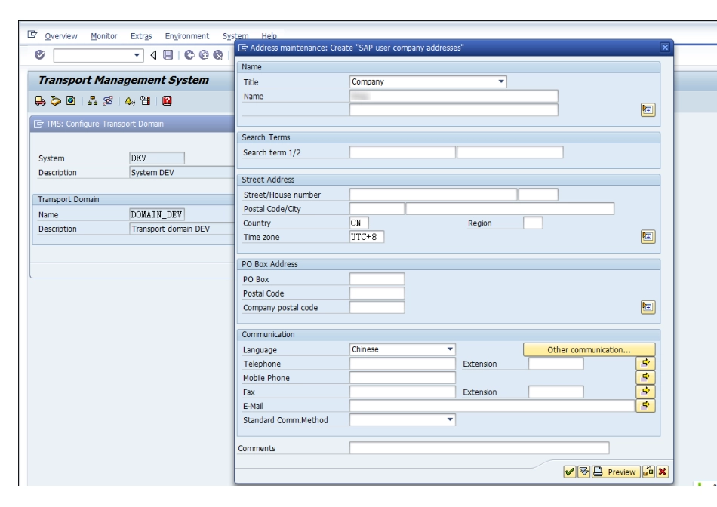Click the Preview button

click(x=614, y=472)
